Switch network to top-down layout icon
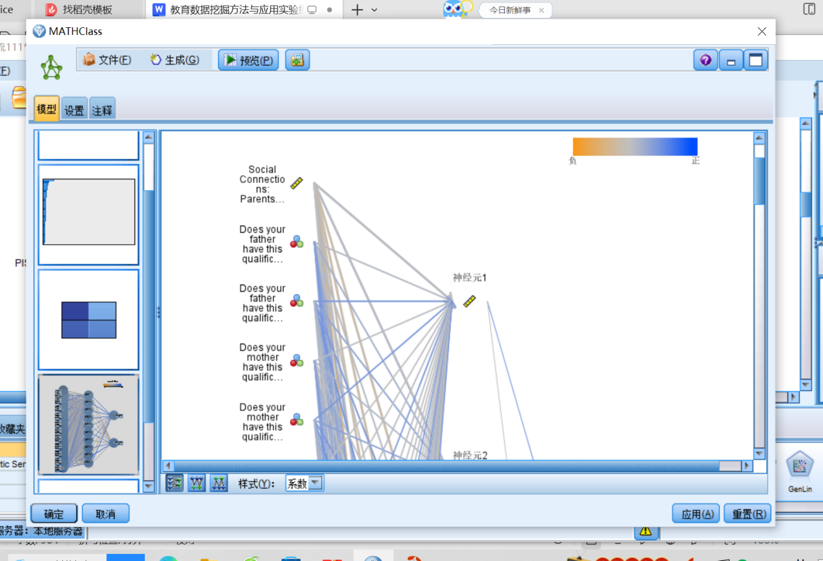Screen dimensions: 823x561 (x=197, y=483)
